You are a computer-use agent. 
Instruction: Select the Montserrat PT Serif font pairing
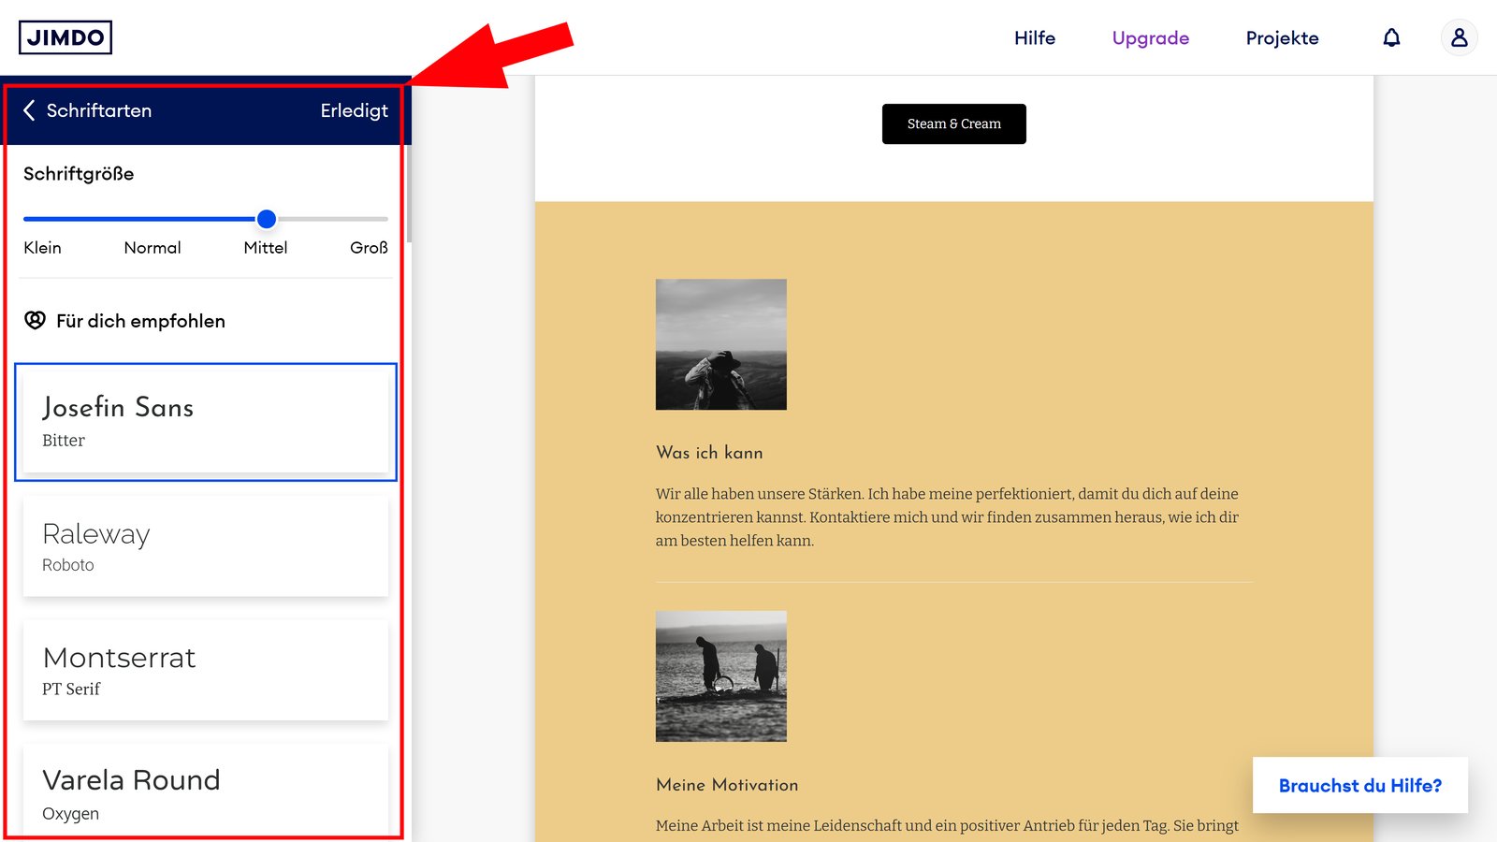pos(205,669)
